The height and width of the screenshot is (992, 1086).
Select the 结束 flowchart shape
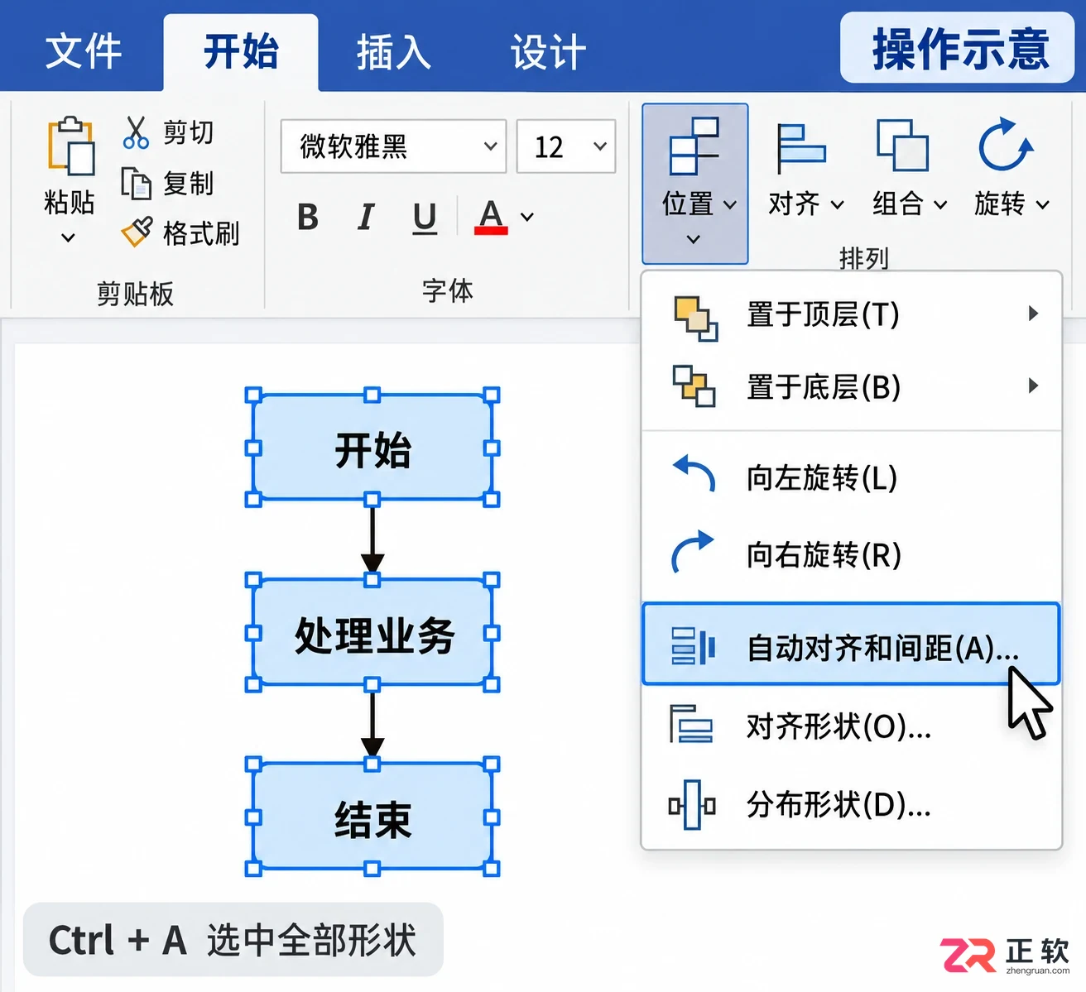pos(372,817)
